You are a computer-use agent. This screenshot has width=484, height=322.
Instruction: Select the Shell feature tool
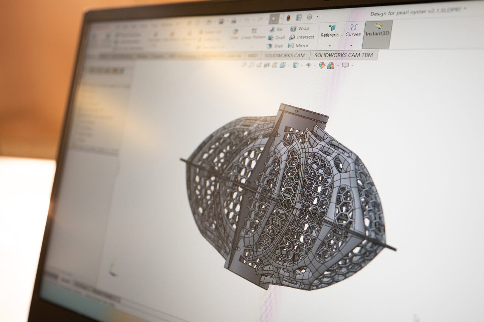coord(275,46)
